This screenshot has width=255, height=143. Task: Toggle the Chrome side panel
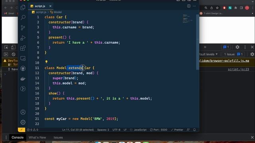tap(241, 8)
